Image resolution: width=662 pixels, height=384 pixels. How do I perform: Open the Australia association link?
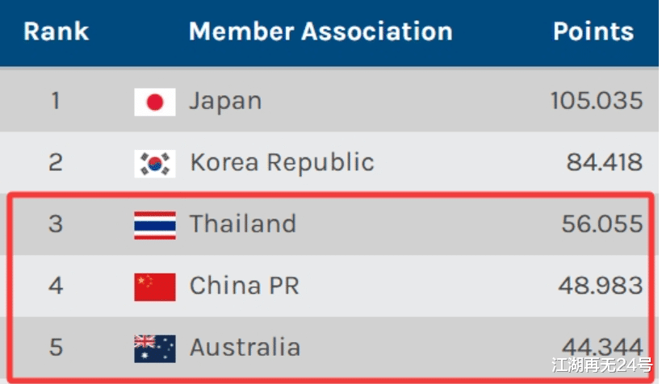pos(245,348)
